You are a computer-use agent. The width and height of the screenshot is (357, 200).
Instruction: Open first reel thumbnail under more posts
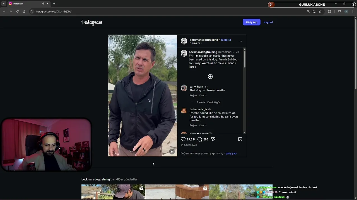point(113,192)
